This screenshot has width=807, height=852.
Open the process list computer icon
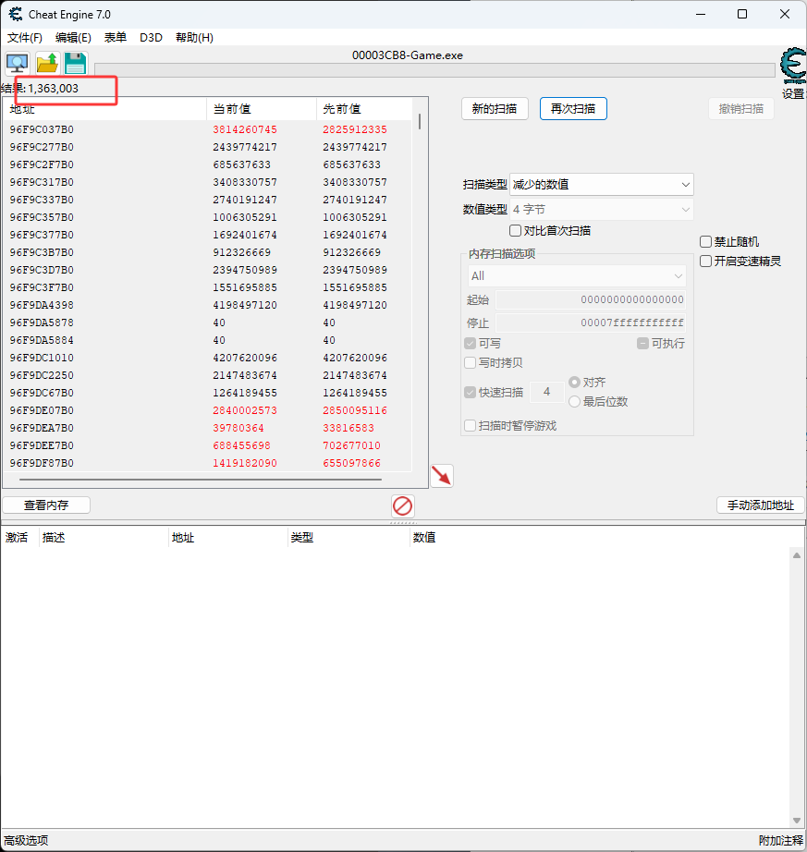(18, 63)
